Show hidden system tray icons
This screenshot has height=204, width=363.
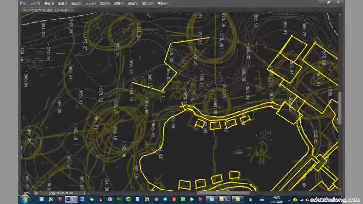coord(289,199)
